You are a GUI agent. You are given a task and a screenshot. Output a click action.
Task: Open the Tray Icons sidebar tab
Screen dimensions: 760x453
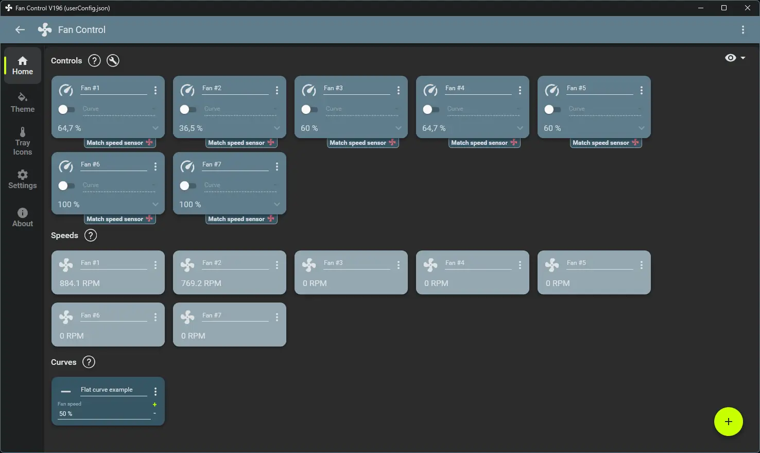coord(23,141)
